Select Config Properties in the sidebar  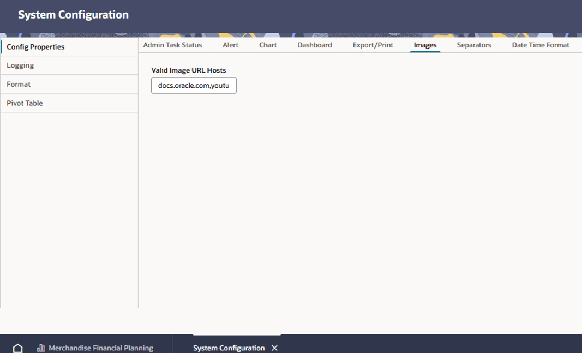click(69, 47)
